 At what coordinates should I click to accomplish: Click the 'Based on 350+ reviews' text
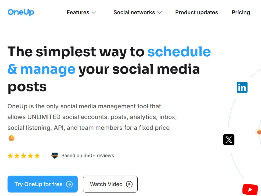(x=88, y=156)
